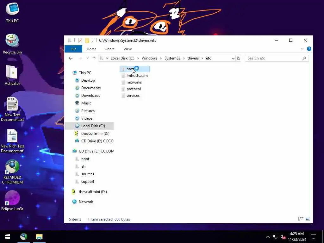Expand the chevron after Windows breadcrumb

[x=161, y=58]
